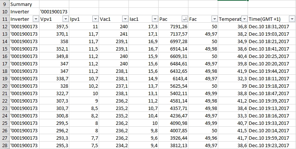Select the entire row 20
Image resolution: width=296 pixels, height=149 pixels.
point(4,85)
